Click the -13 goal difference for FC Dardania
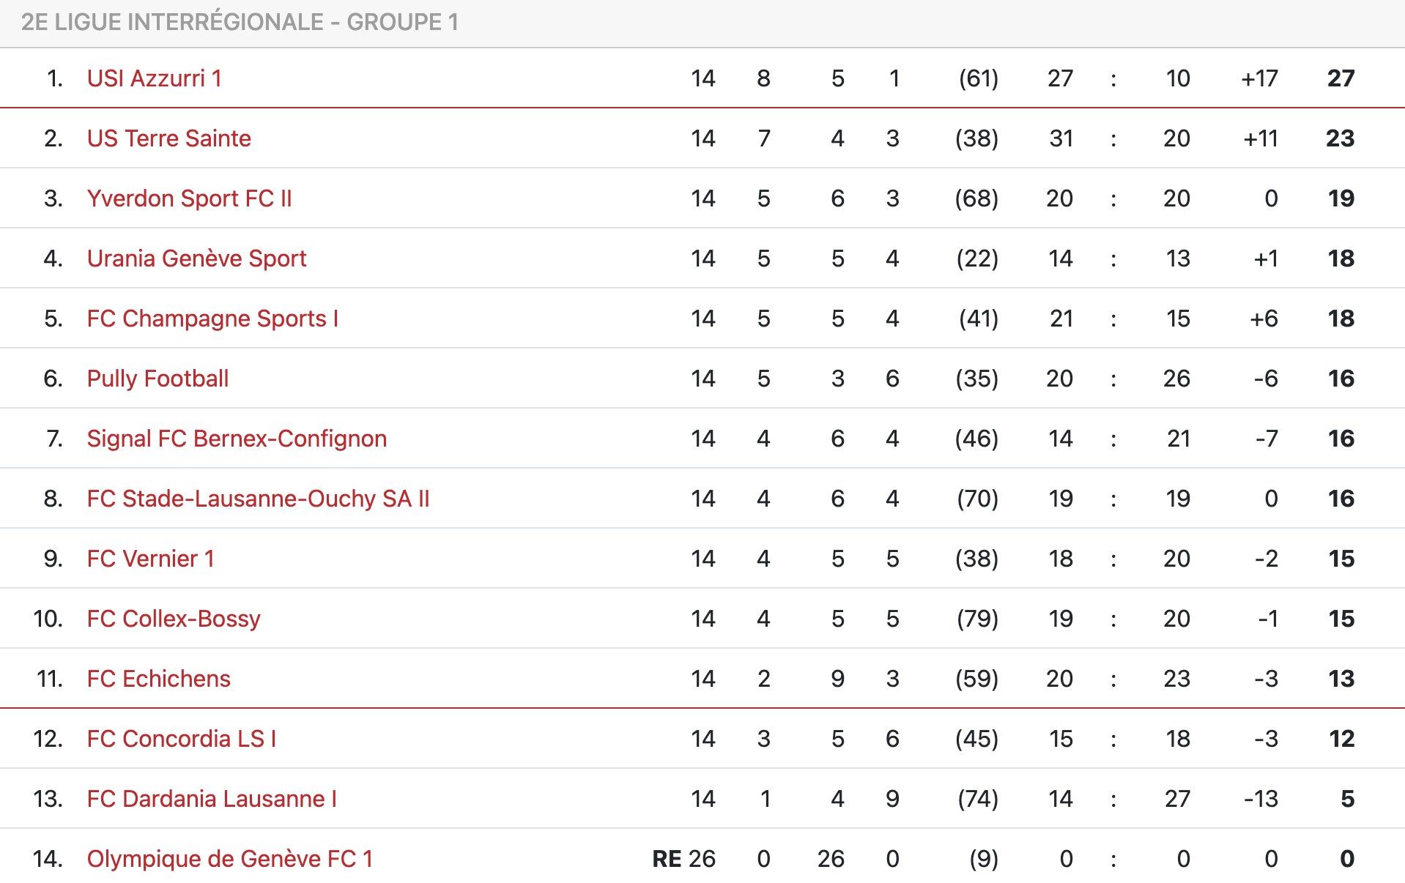 1260,799
